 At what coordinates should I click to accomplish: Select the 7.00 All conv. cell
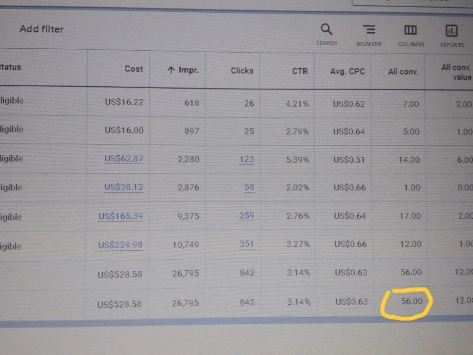tap(411, 104)
